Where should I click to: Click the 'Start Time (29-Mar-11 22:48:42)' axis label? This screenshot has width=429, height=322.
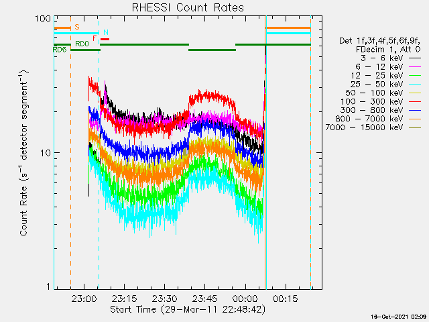(x=188, y=310)
